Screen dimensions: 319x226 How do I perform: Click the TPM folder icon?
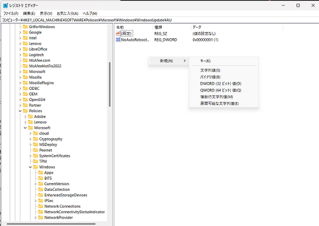pyautogui.click(x=35, y=161)
